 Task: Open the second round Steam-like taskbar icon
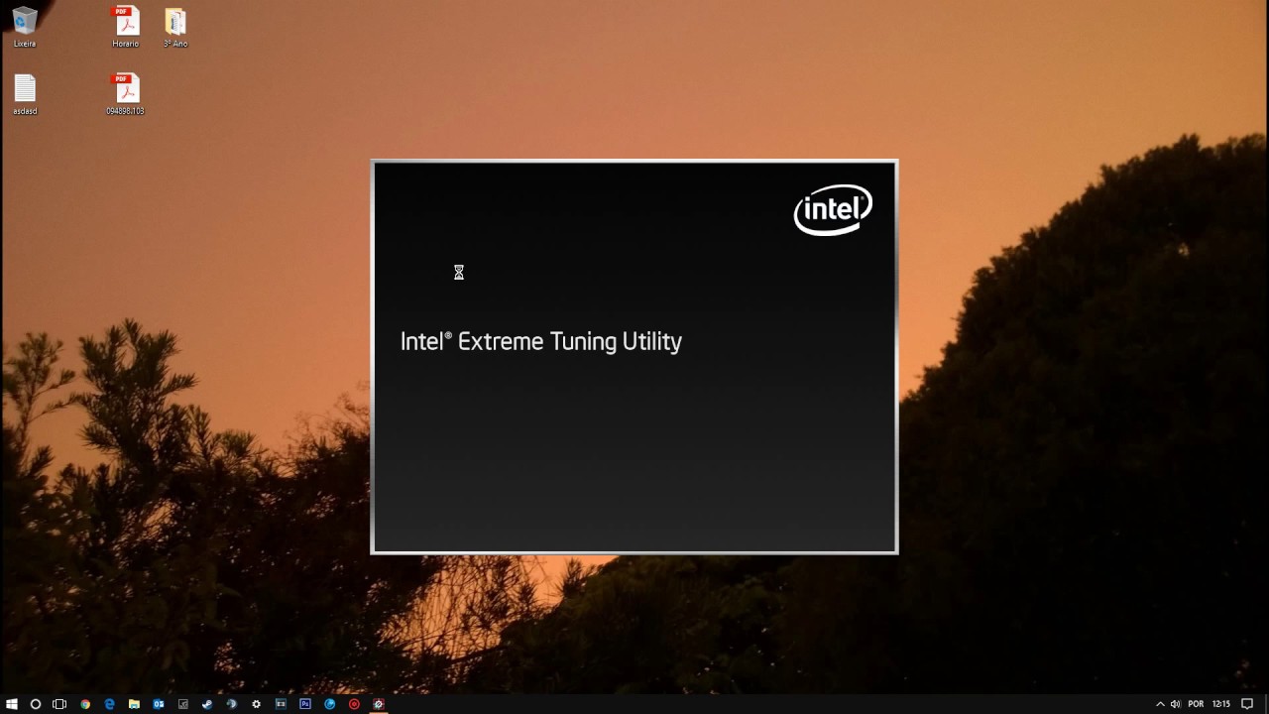[x=232, y=704]
